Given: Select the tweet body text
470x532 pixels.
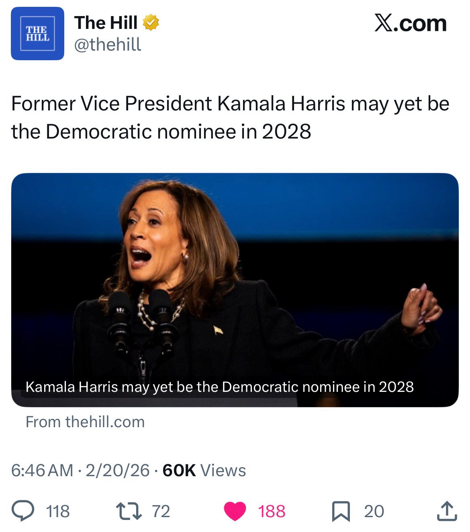Looking at the screenshot, I should click(230, 117).
